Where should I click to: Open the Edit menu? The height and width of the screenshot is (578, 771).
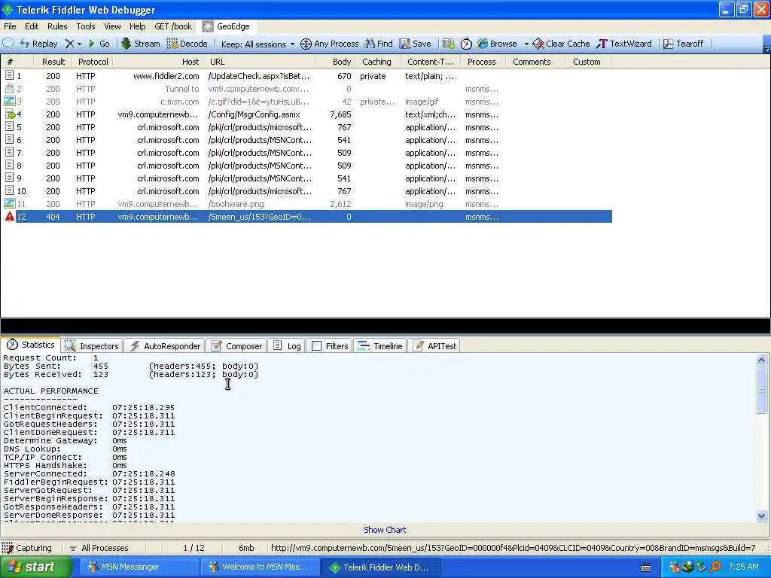(x=32, y=26)
